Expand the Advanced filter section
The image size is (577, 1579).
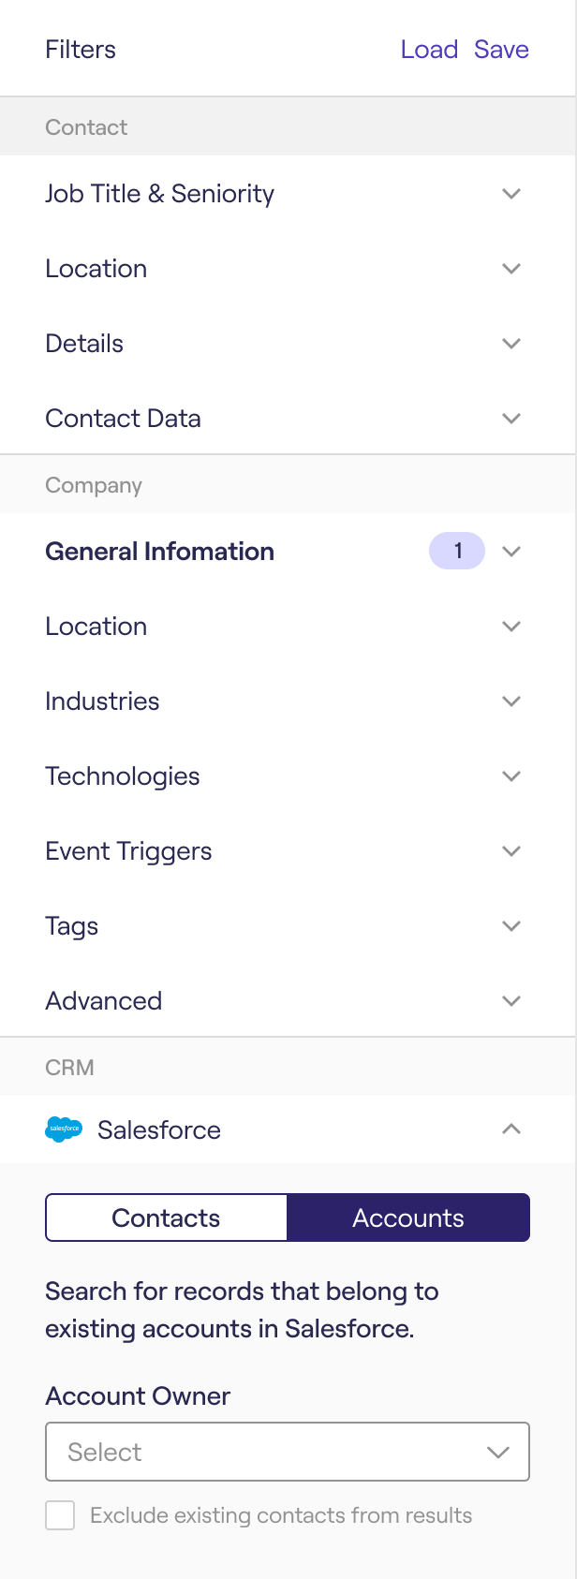(x=288, y=1001)
